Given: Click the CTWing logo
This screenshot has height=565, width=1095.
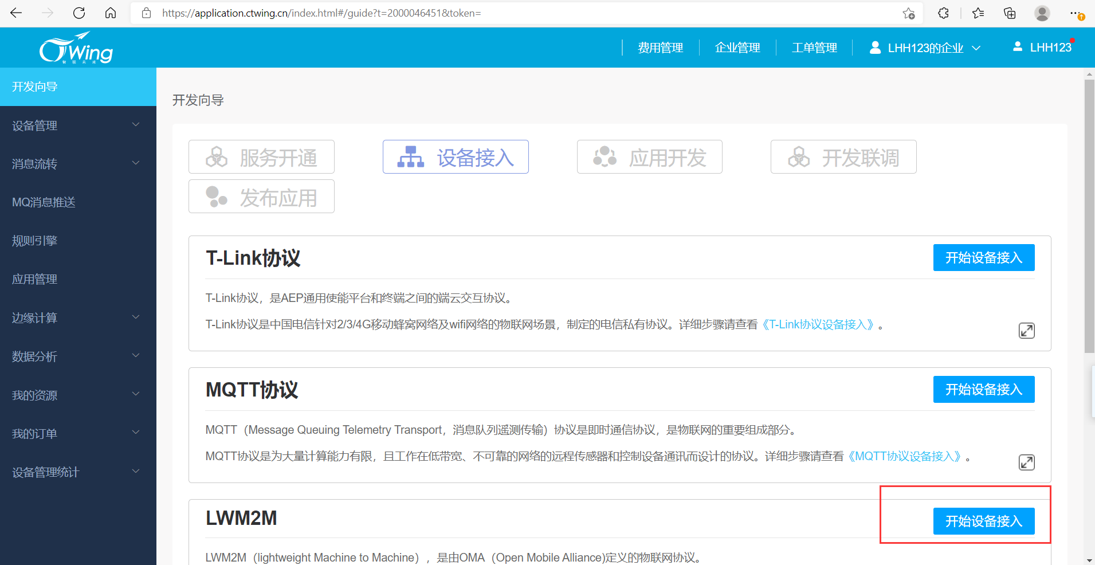Looking at the screenshot, I should tap(76, 46).
